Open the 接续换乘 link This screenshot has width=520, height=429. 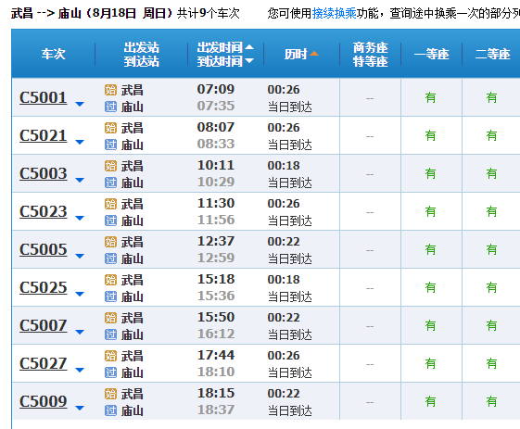tap(334, 13)
